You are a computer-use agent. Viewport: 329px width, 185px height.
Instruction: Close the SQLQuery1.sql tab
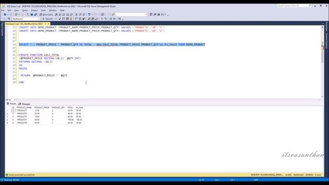pyautogui.click(x=48, y=24)
